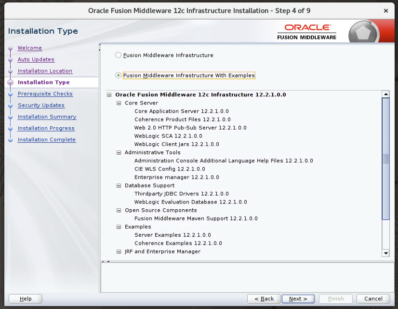Collapse the Administrative Tools node

click(119, 153)
